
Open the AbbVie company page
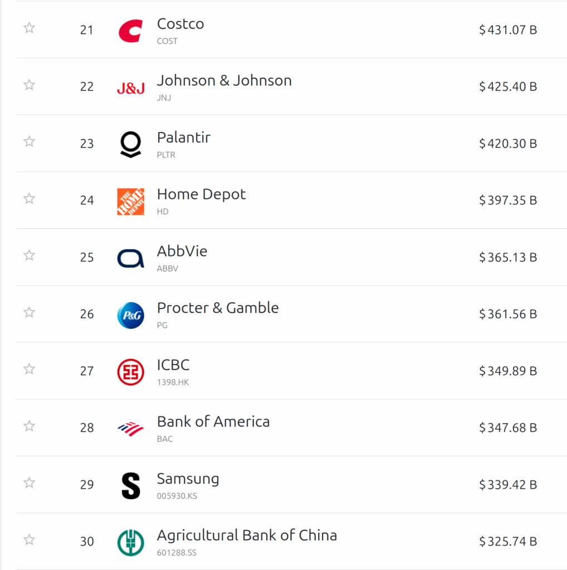182,251
